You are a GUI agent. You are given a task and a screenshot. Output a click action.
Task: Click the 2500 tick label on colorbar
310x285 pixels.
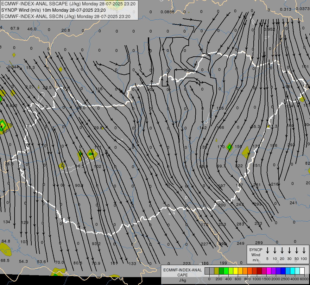285,279
